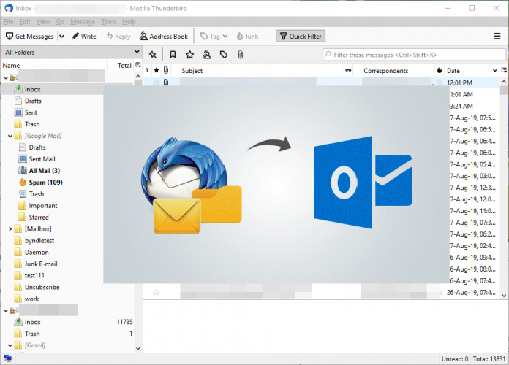This screenshot has width=509, height=365.
Task: Click the message list scroll down arrow
Action: click(x=504, y=296)
